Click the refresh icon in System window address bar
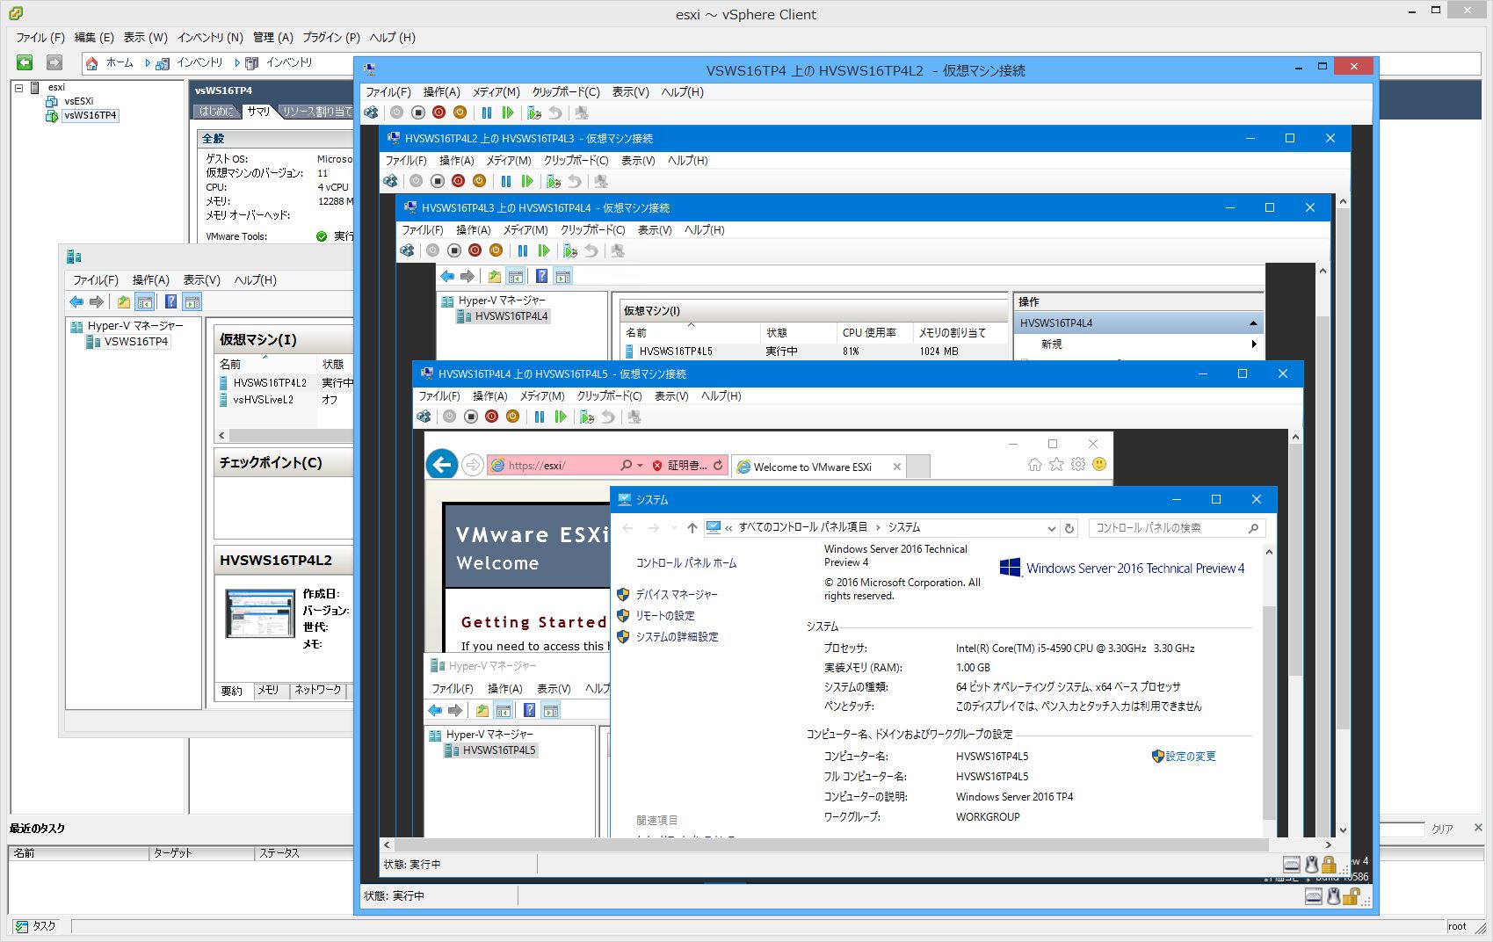Screen dimensions: 1493x942 click(x=1069, y=528)
